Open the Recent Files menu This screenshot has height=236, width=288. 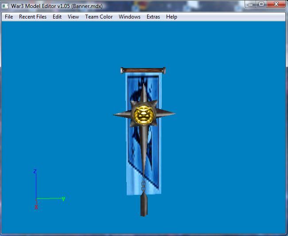point(33,17)
